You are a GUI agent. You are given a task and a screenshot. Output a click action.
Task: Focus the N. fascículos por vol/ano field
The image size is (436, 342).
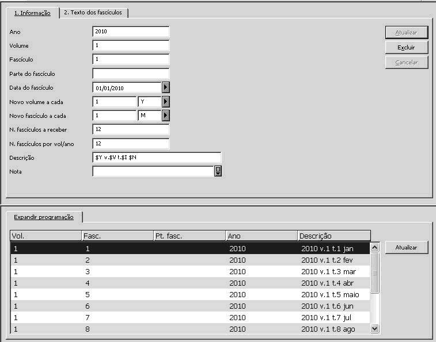(x=131, y=144)
